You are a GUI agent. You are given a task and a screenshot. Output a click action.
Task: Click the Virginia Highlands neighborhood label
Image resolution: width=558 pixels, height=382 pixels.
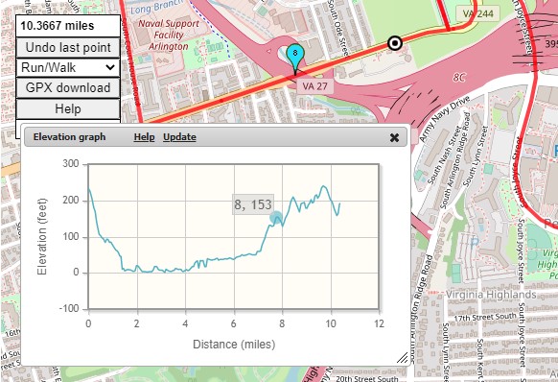pyautogui.click(x=491, y=295)
